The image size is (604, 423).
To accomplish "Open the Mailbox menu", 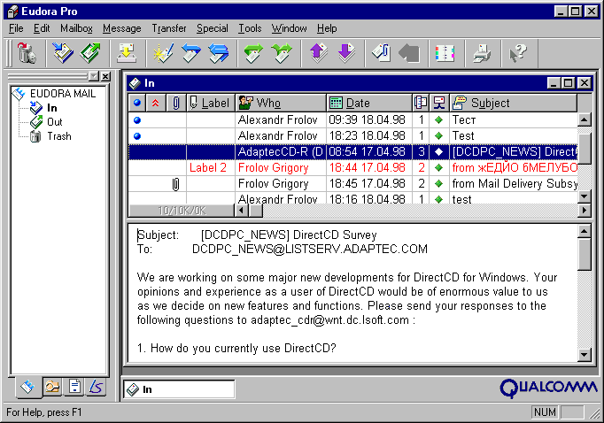I will 76,28.
